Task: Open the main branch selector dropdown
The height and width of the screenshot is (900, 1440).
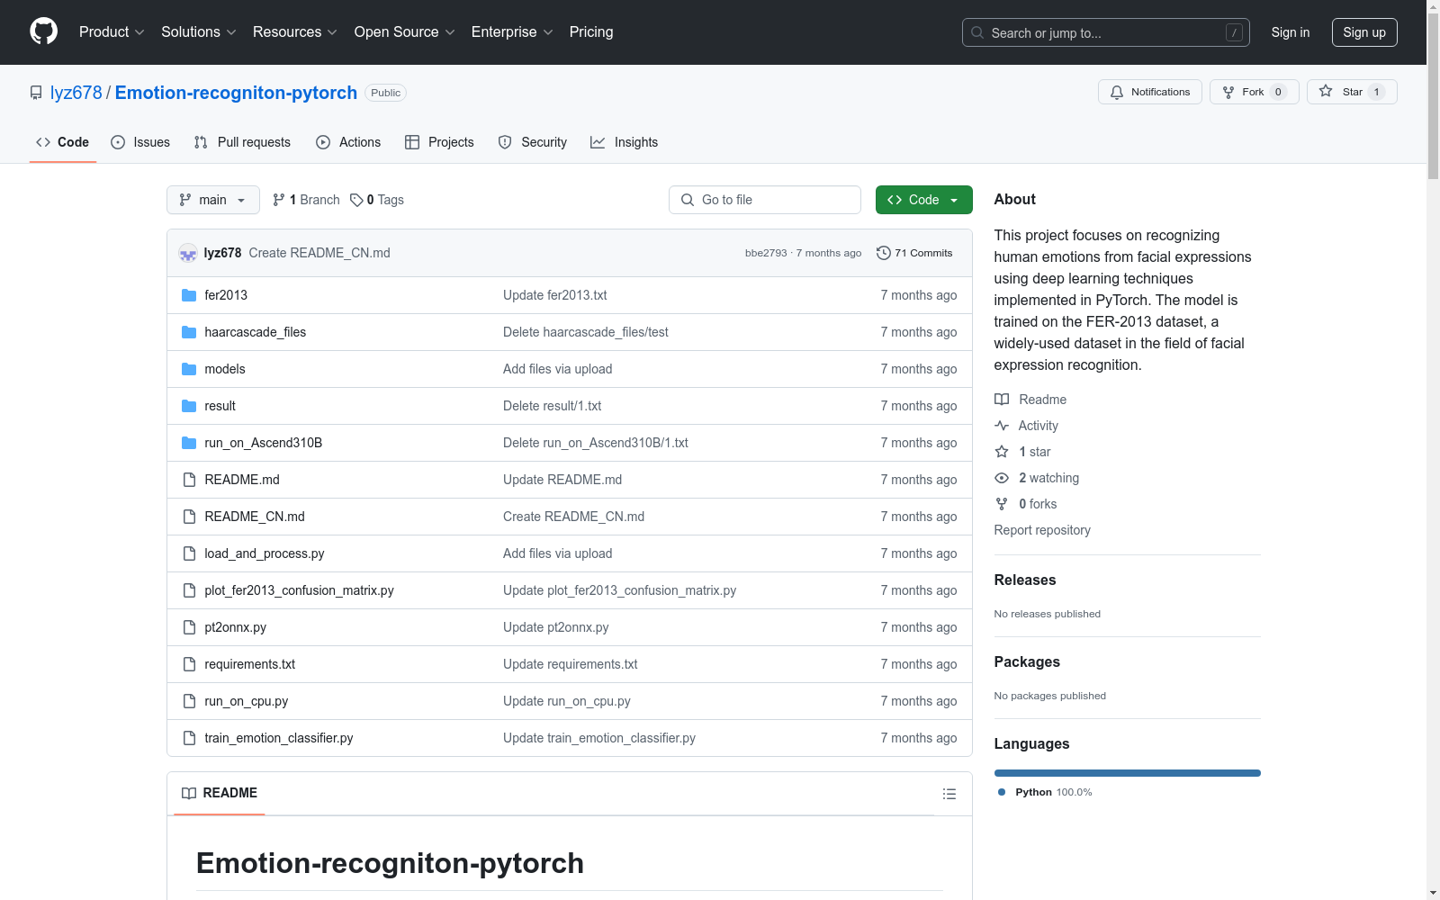Action: pos(213,200)
